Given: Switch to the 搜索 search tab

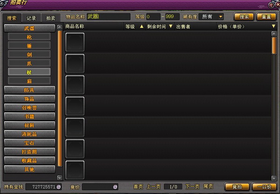Looking at the screenshot, I should click(x=12, y=18).
